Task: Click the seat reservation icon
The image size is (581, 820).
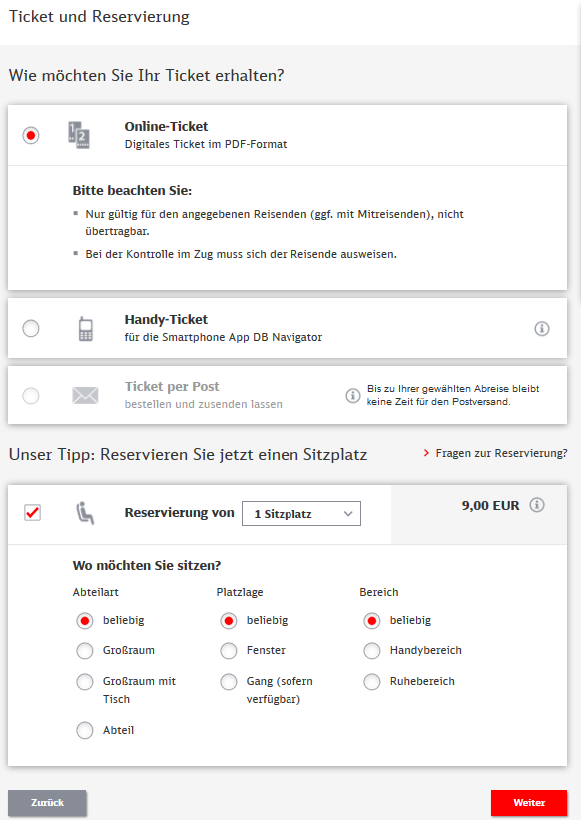Action: tap(85, 513)
